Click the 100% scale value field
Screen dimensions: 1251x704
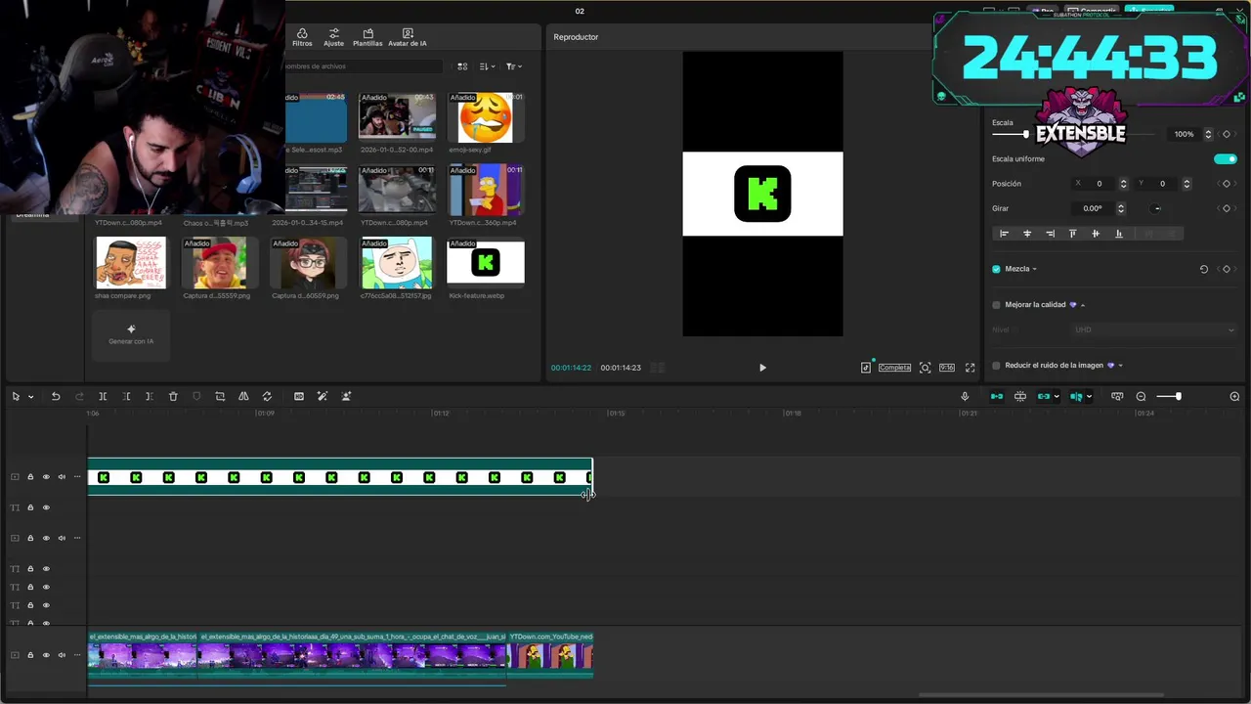[1184, 134]
